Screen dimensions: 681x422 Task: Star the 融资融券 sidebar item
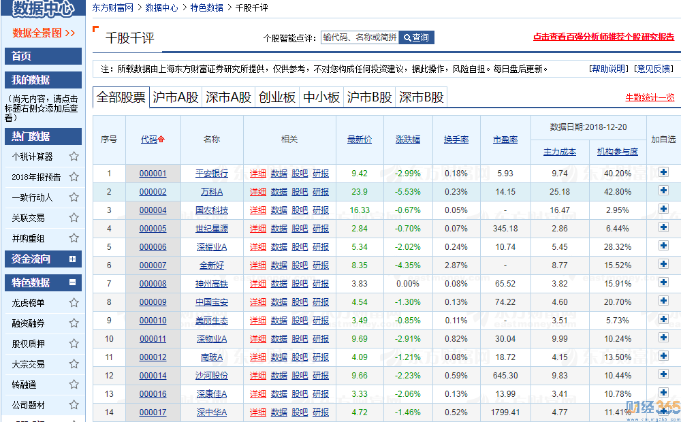(74, 323)
